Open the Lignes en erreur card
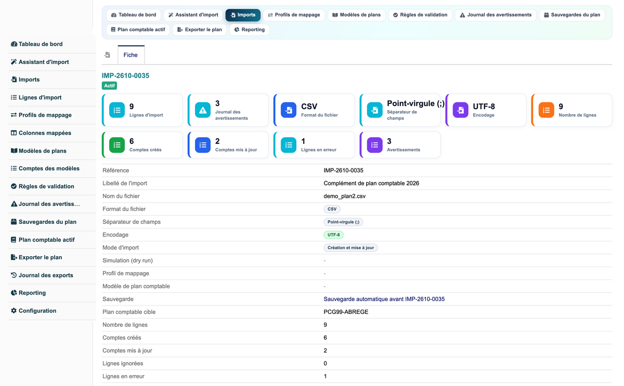Viewport: 624px width, 386px height. [314, 145]
